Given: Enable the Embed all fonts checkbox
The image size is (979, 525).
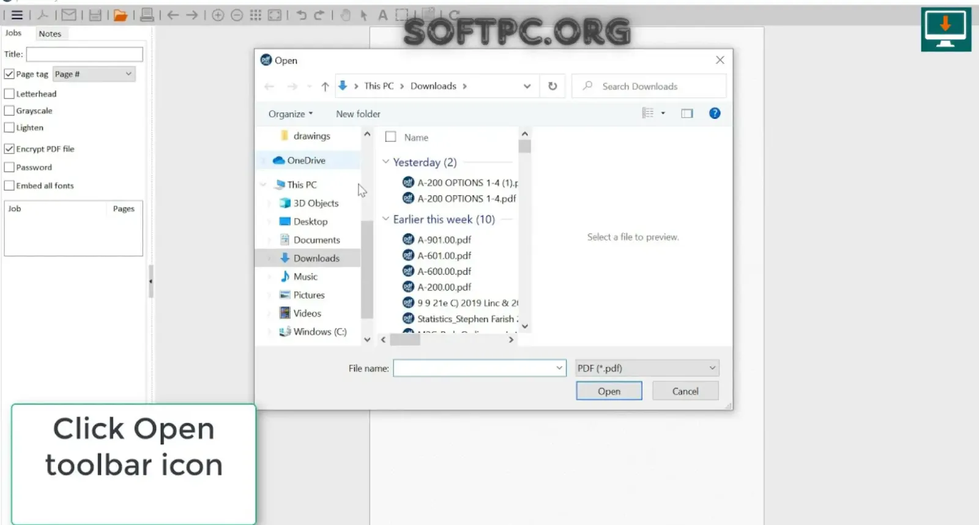Looking at the screenshot, I should click(9, 185).
